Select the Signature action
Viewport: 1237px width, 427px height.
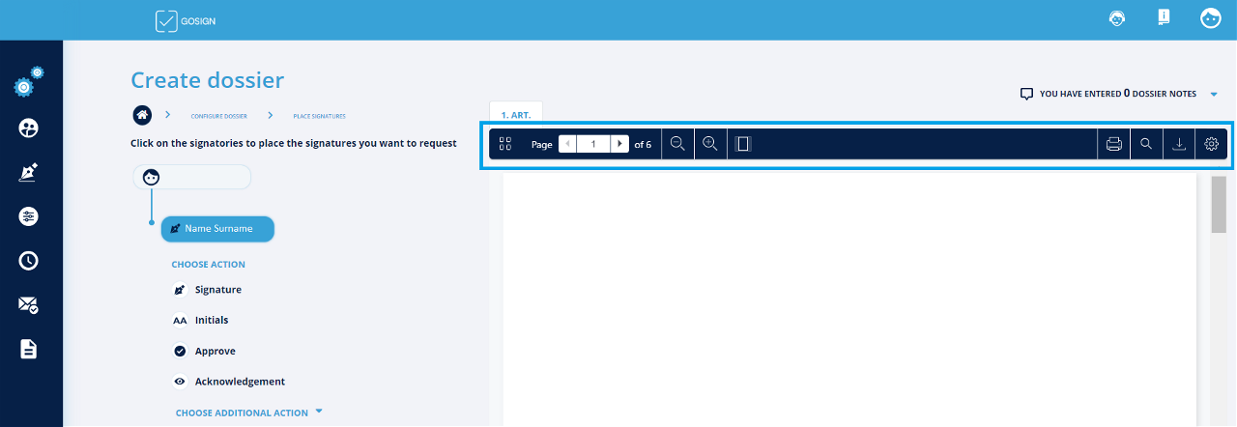tap(217, 290)
